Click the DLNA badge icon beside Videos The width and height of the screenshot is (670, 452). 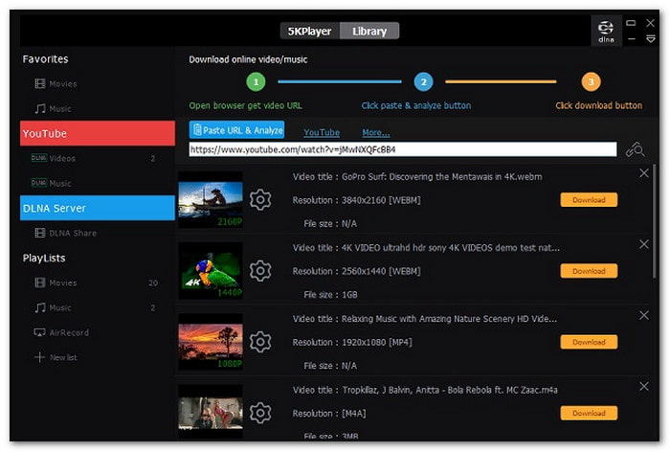tap(39, 158)
